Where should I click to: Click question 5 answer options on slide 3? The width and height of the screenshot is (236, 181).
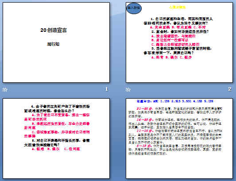(56, 149)
